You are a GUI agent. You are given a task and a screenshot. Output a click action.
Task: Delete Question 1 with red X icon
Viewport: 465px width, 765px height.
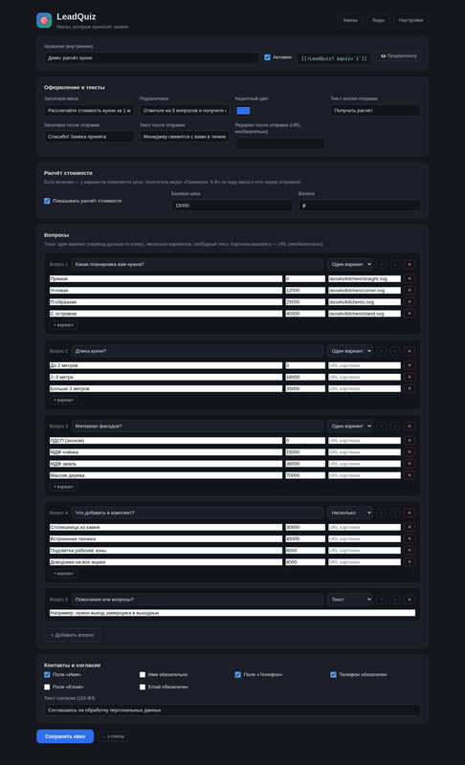click(x=410, y=265)
